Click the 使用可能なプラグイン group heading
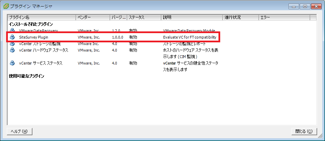Screen dimensions: 325x141 (26, 76)
